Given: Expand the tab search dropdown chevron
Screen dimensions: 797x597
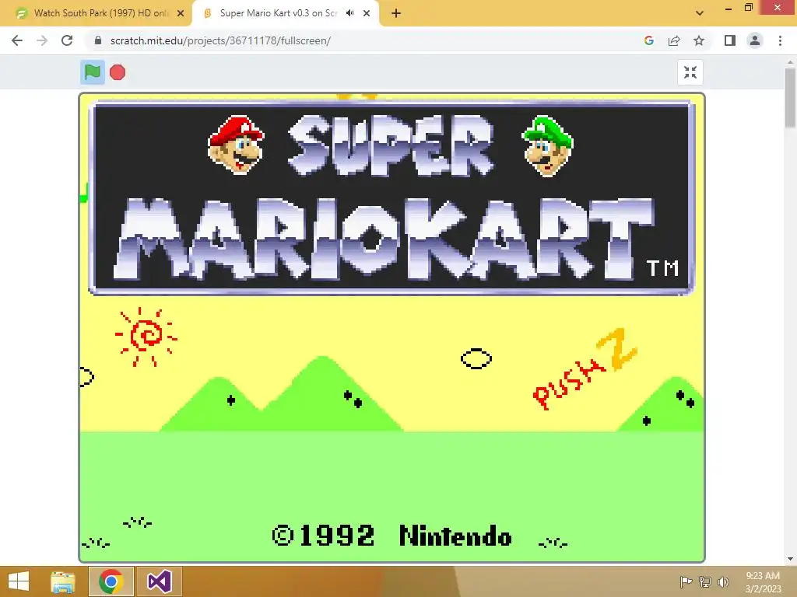Looking at the screenshot, I should click(700, 13).
